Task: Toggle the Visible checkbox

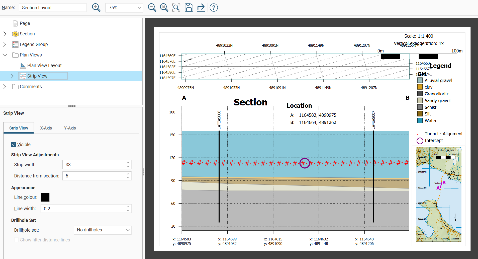Action: [14, 145]
